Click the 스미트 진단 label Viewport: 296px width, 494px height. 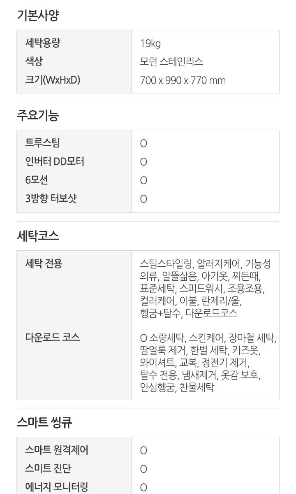pos(48,468)
